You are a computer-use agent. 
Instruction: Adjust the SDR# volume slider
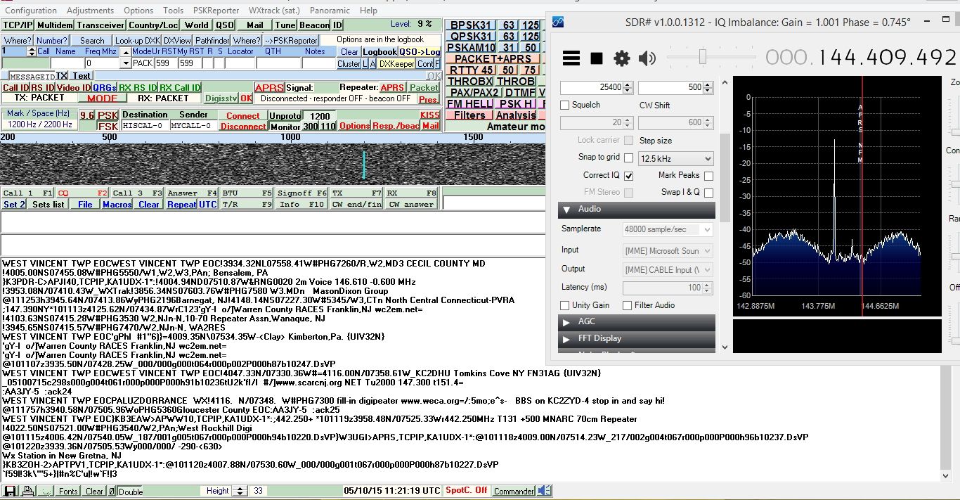(703, 57)
